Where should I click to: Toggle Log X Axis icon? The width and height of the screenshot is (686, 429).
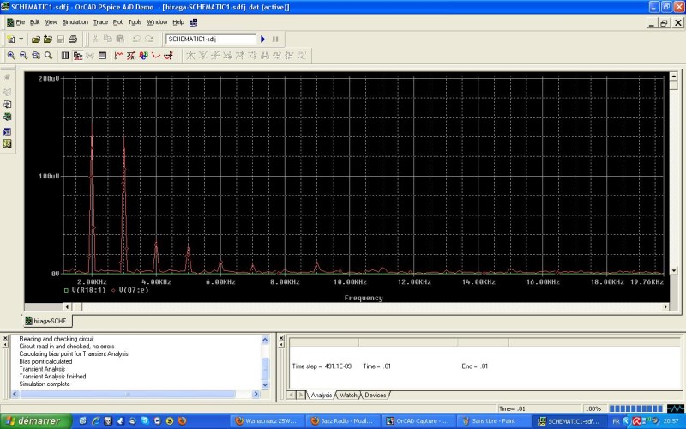click(65, 56)
